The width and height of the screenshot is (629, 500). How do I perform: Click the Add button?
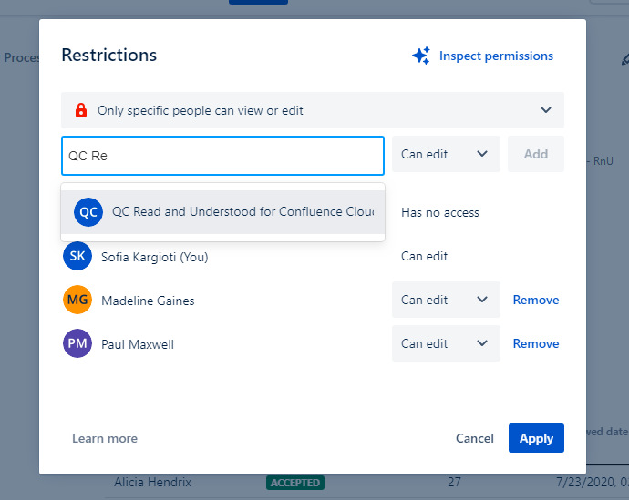[x=536, y=154]
